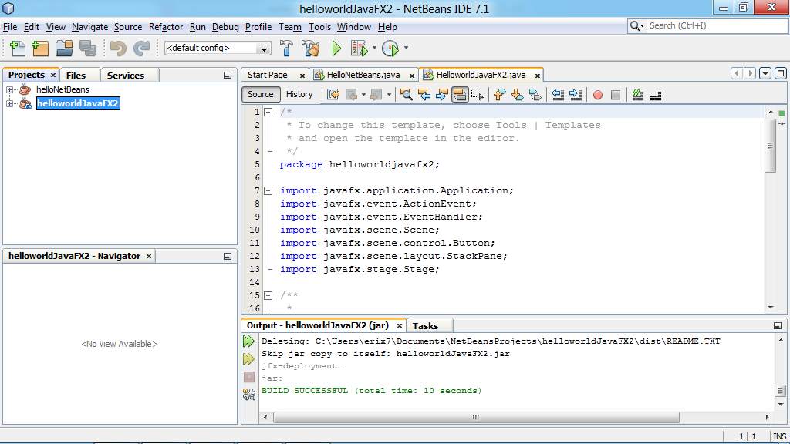Build the main project with the hammer icon
790x444 pixels.
286,49
